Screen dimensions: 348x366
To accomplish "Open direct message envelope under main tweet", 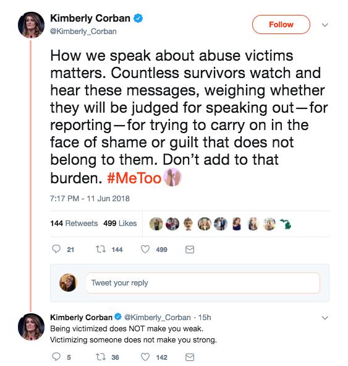I will [190, 250].
